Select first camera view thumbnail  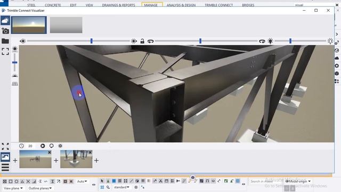tap(35, 159)
